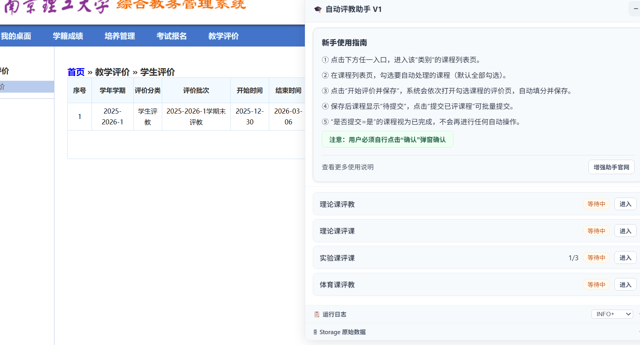Expand the 运行日志 section

[x=334, y=314]
